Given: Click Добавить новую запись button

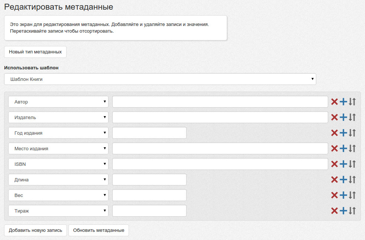Looking at the screenshot, I should click(35, 230).
